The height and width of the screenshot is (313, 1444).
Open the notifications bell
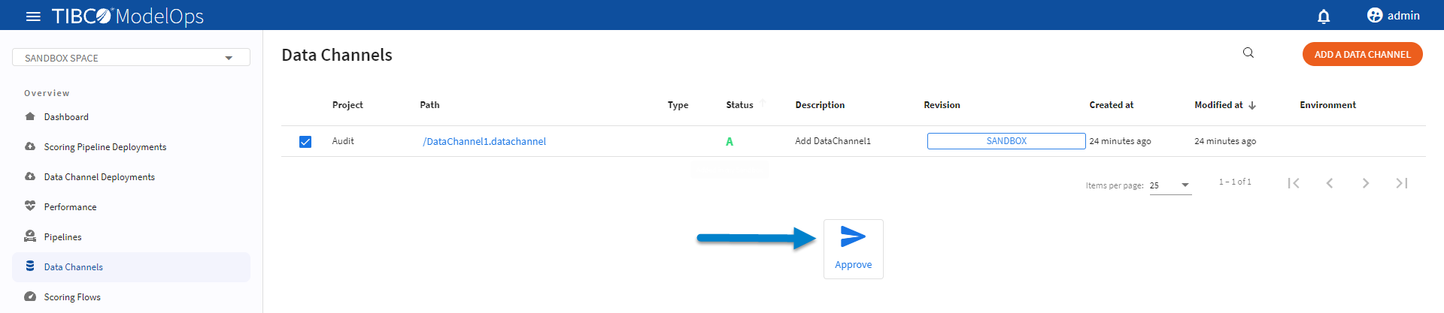click(1324, 16)
